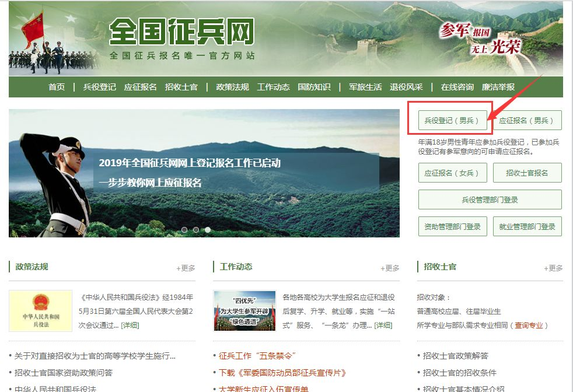Select the fourth carousel indicator dot
Image resolution: width=573 pixels, height=392 pixels.
click(208, 229)
